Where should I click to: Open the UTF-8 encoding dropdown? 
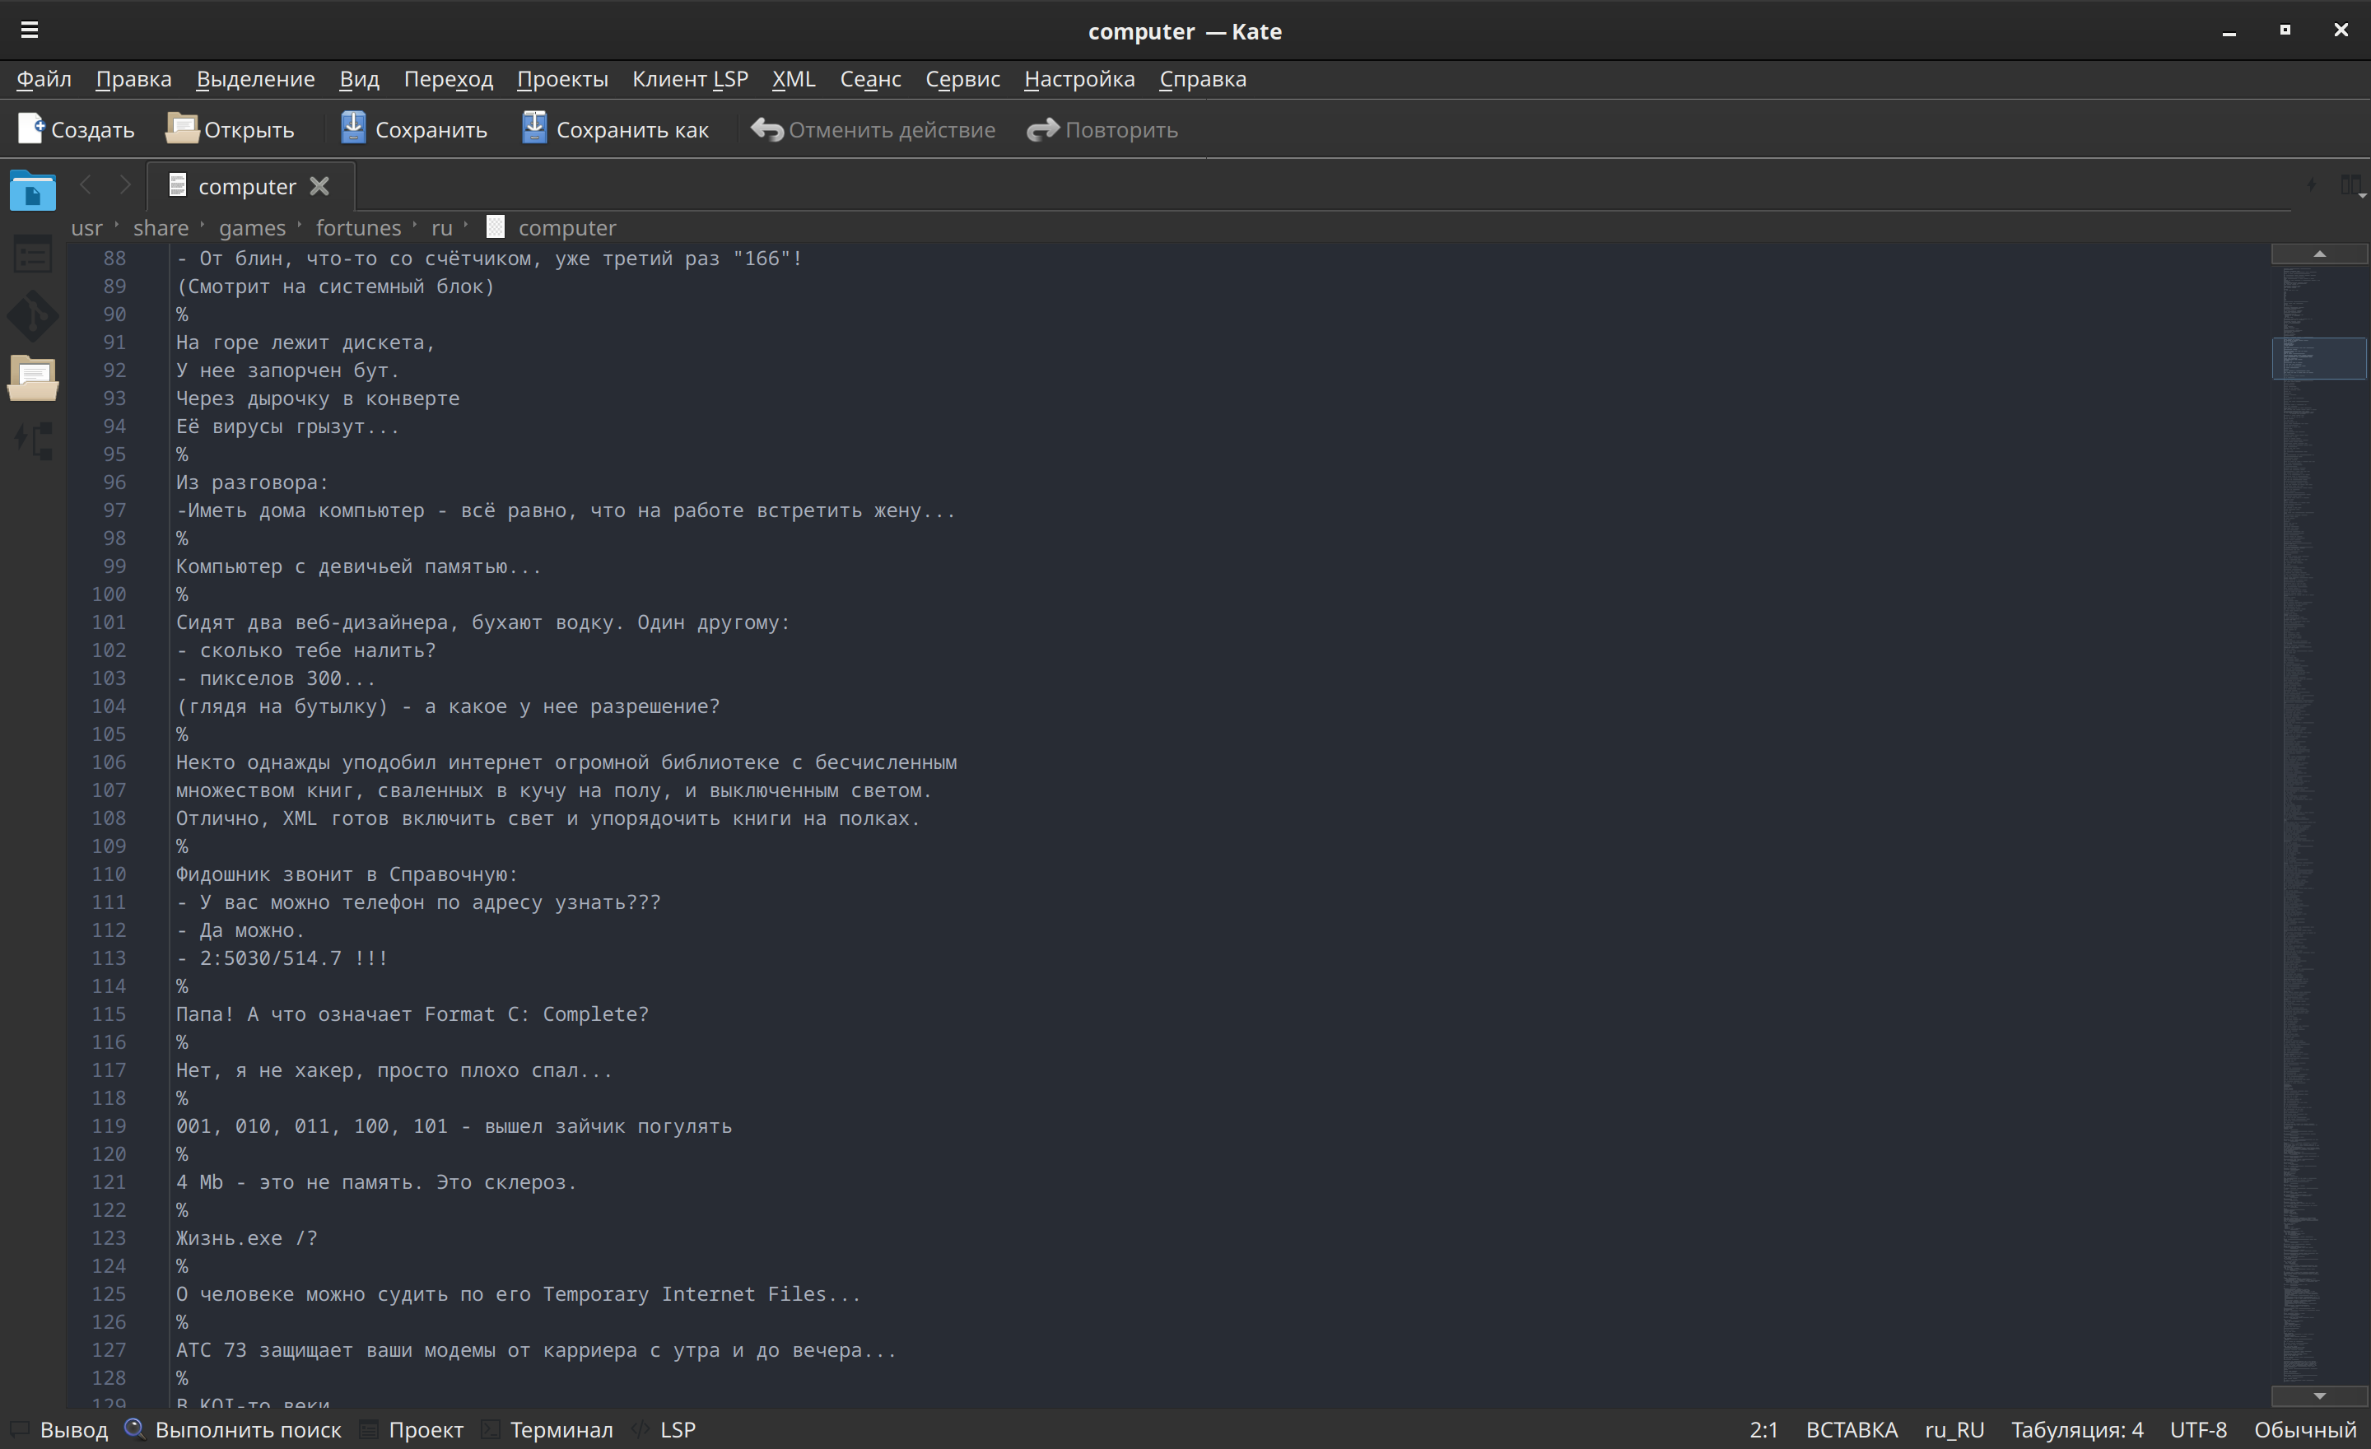click(x=2198, y=1430)
